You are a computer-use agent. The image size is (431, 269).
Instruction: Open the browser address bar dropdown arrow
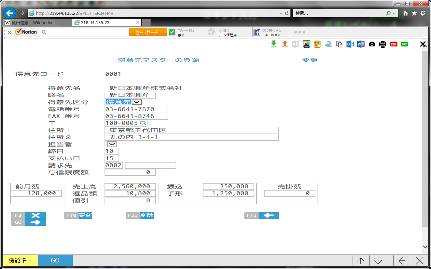coord(281,13)
